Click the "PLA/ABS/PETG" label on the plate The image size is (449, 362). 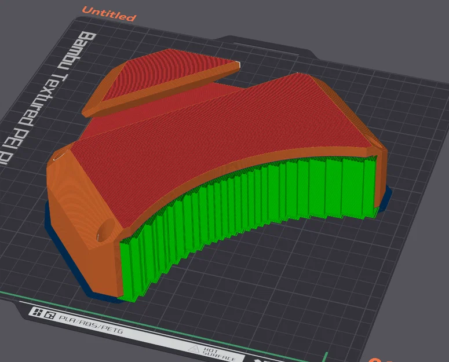point(91,324)
